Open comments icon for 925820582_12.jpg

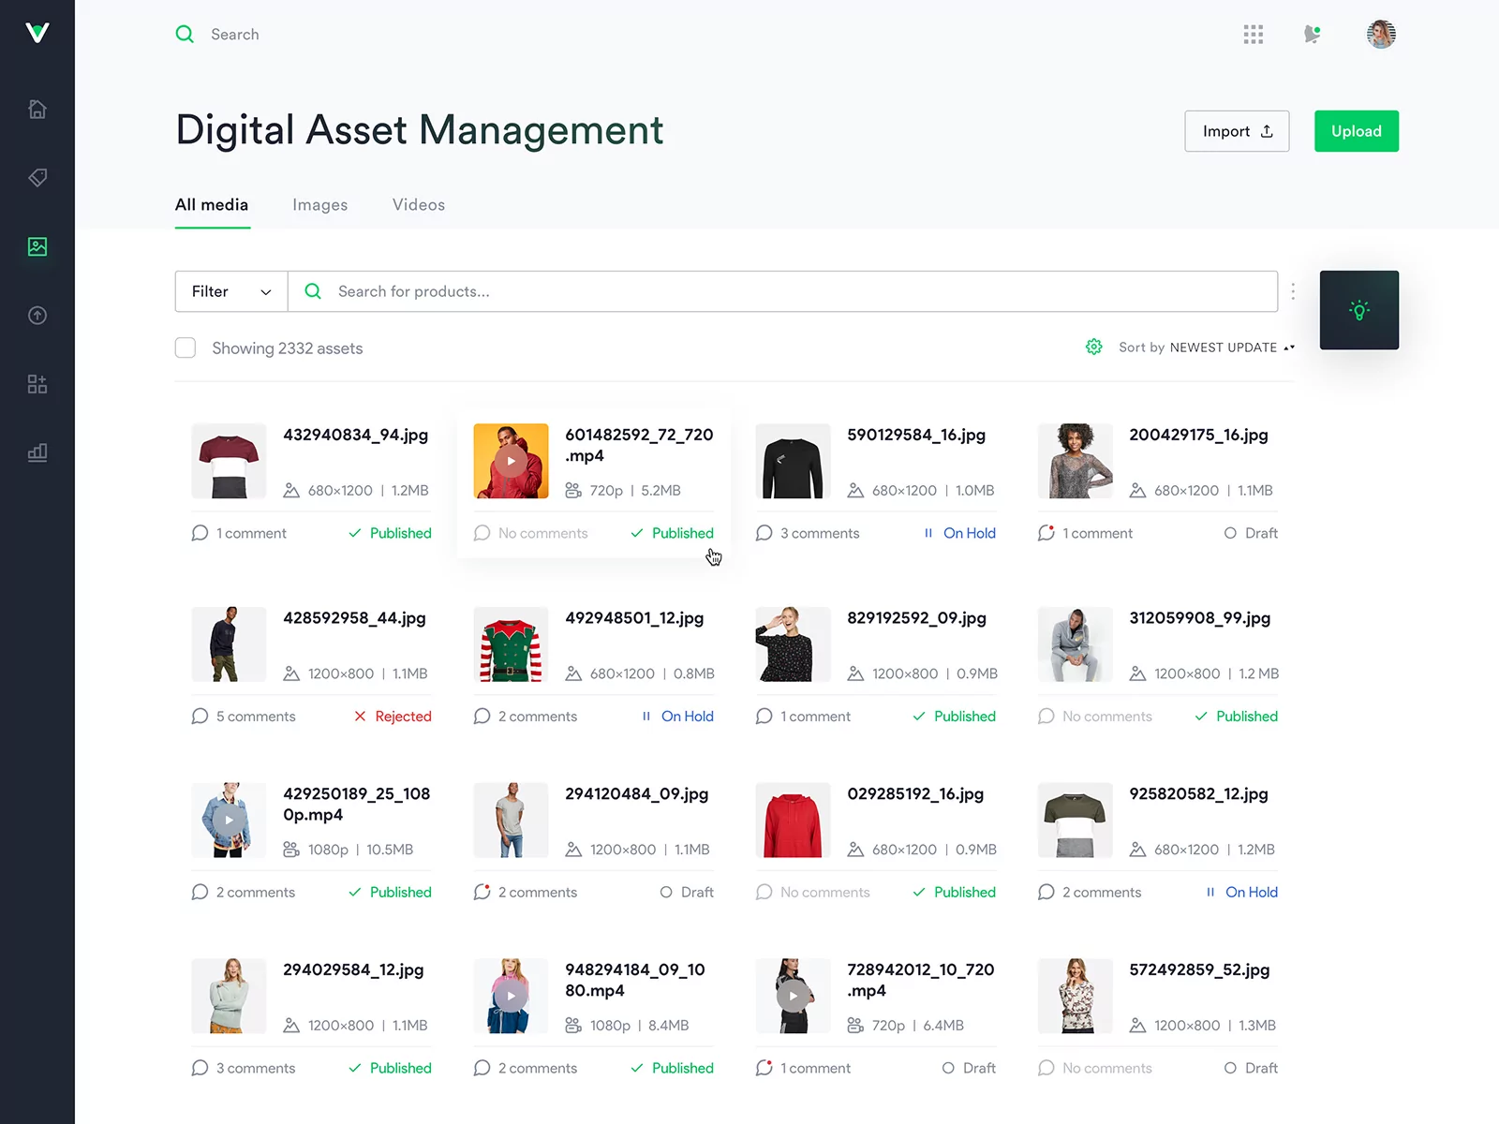(x=1046, y=893)
